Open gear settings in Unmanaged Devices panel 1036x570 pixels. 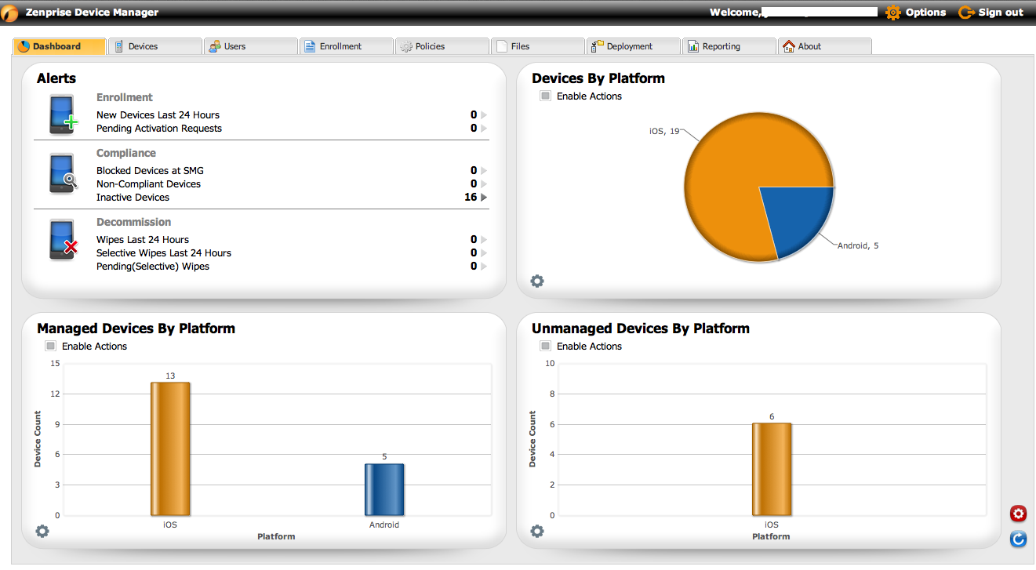pyautogui.click(x=537, y=531)
